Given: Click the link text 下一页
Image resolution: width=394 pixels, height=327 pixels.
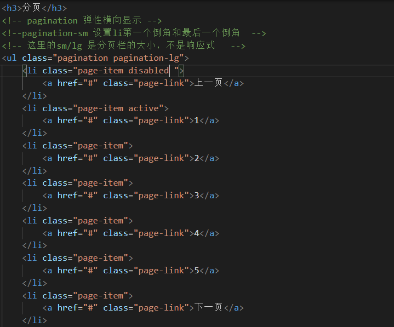Looking at the screenshot, I should point(208,308).
